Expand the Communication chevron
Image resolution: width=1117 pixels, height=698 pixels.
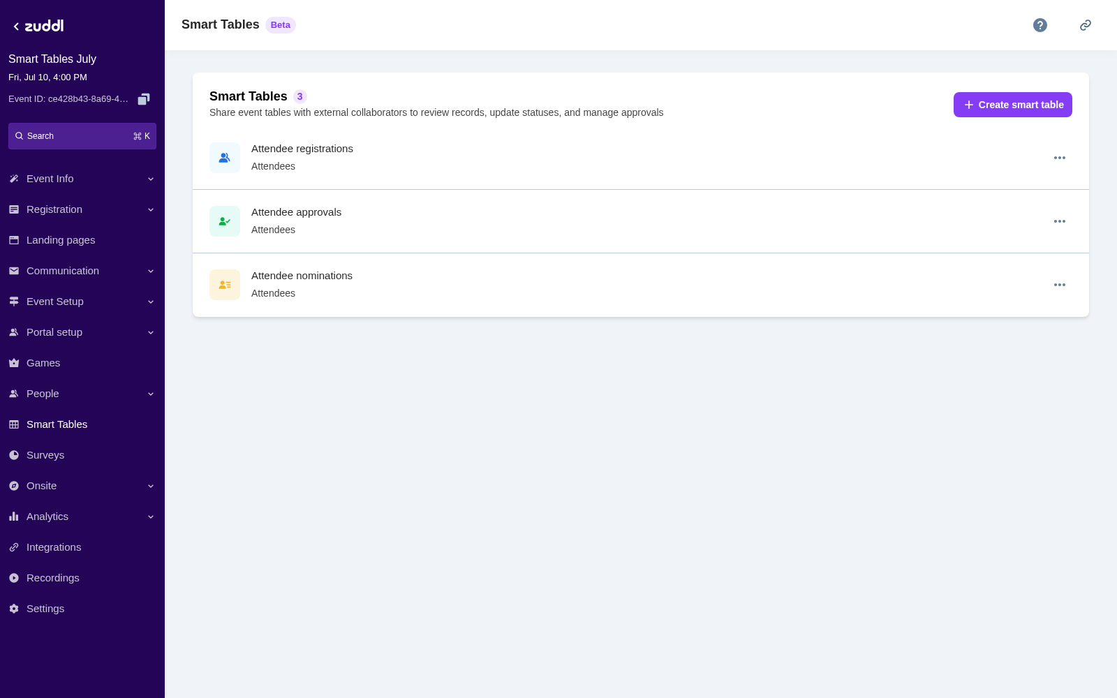(151, 271)
